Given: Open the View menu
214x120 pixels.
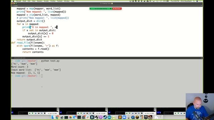Looking at the screenshot, I should coord(33,1).
